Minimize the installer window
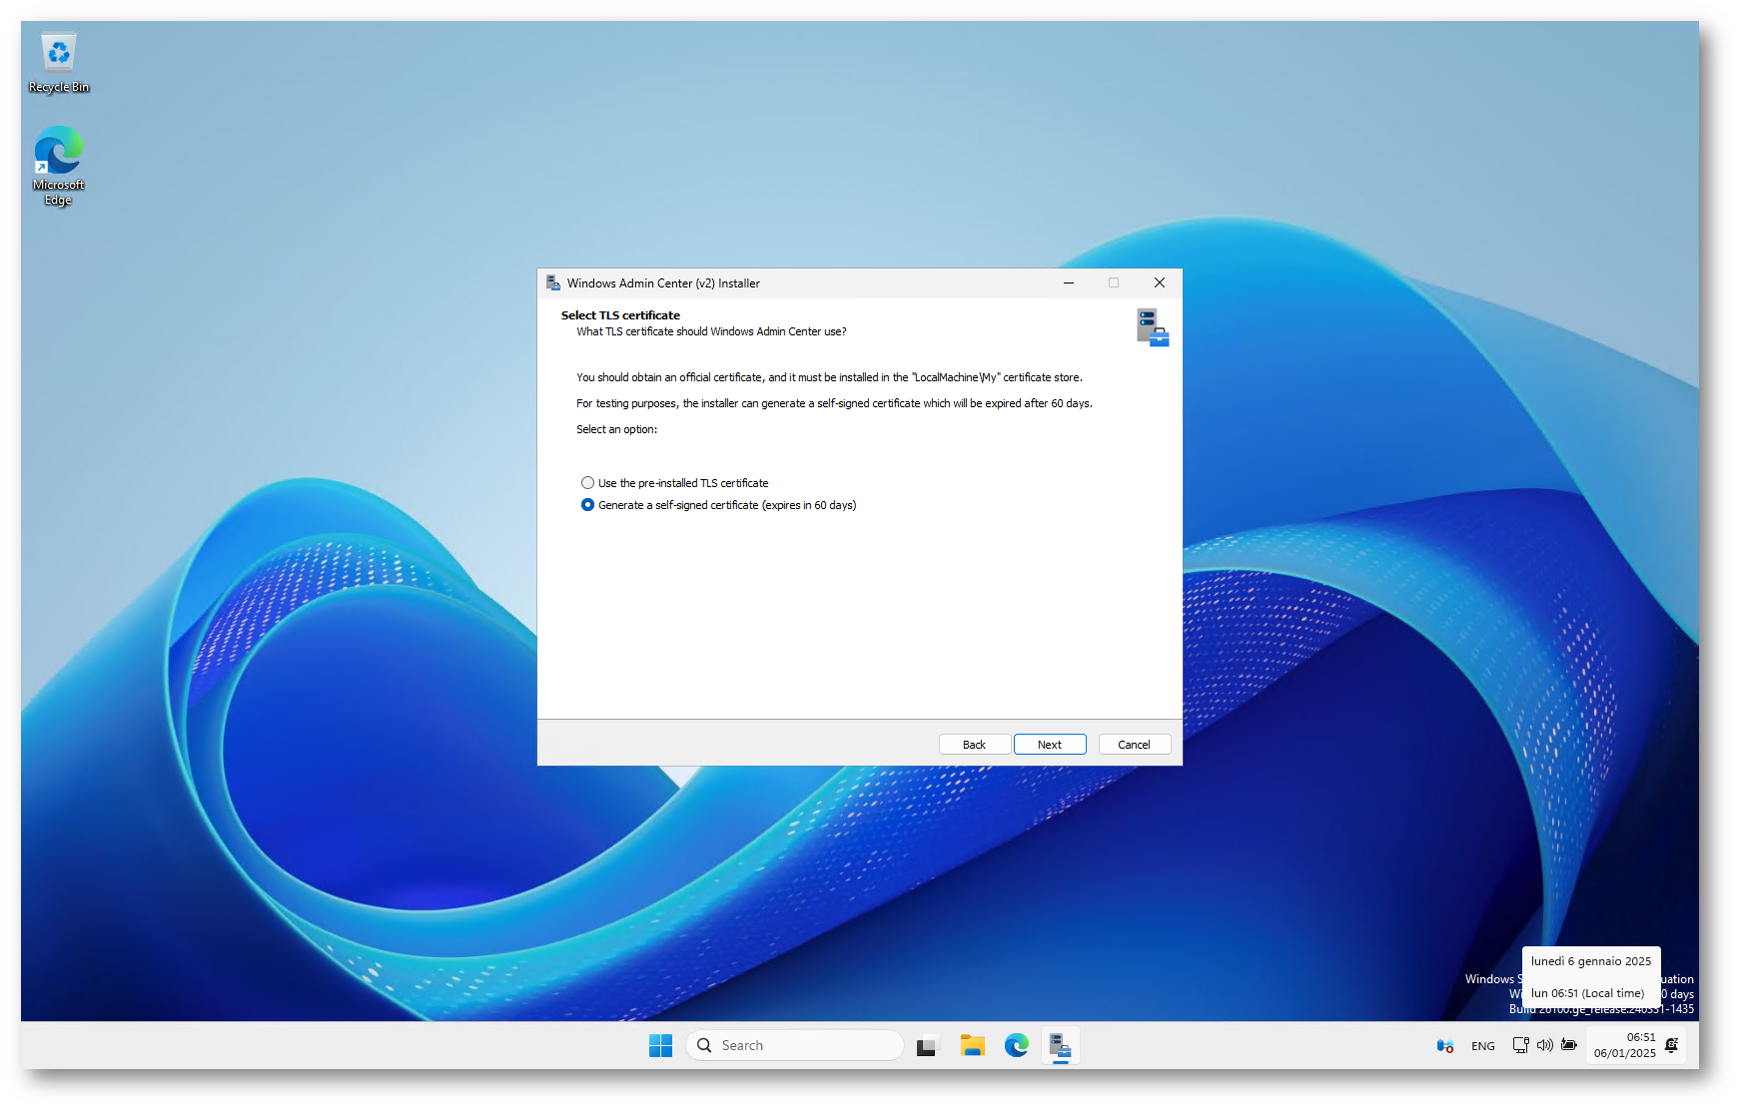The height and width of the screenshot is (1111, 1741). pyautogui.click(x=1069, y=283)
